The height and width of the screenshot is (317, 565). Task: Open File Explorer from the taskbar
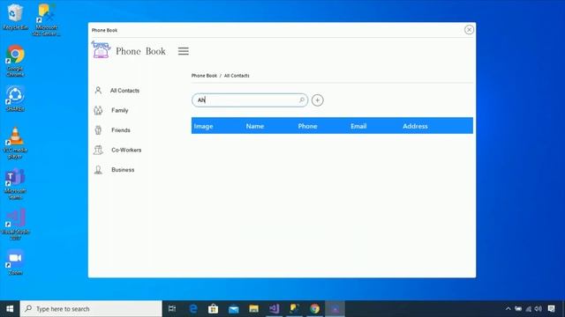[x=253, y=309]
